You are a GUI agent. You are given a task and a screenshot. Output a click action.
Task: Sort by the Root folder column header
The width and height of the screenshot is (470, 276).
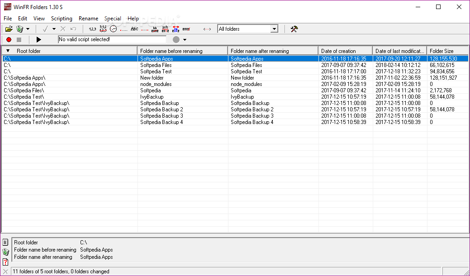pos(70,51)
